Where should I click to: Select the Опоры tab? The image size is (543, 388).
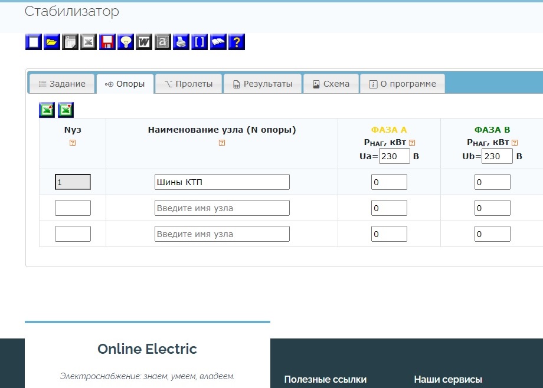[125, 84]
